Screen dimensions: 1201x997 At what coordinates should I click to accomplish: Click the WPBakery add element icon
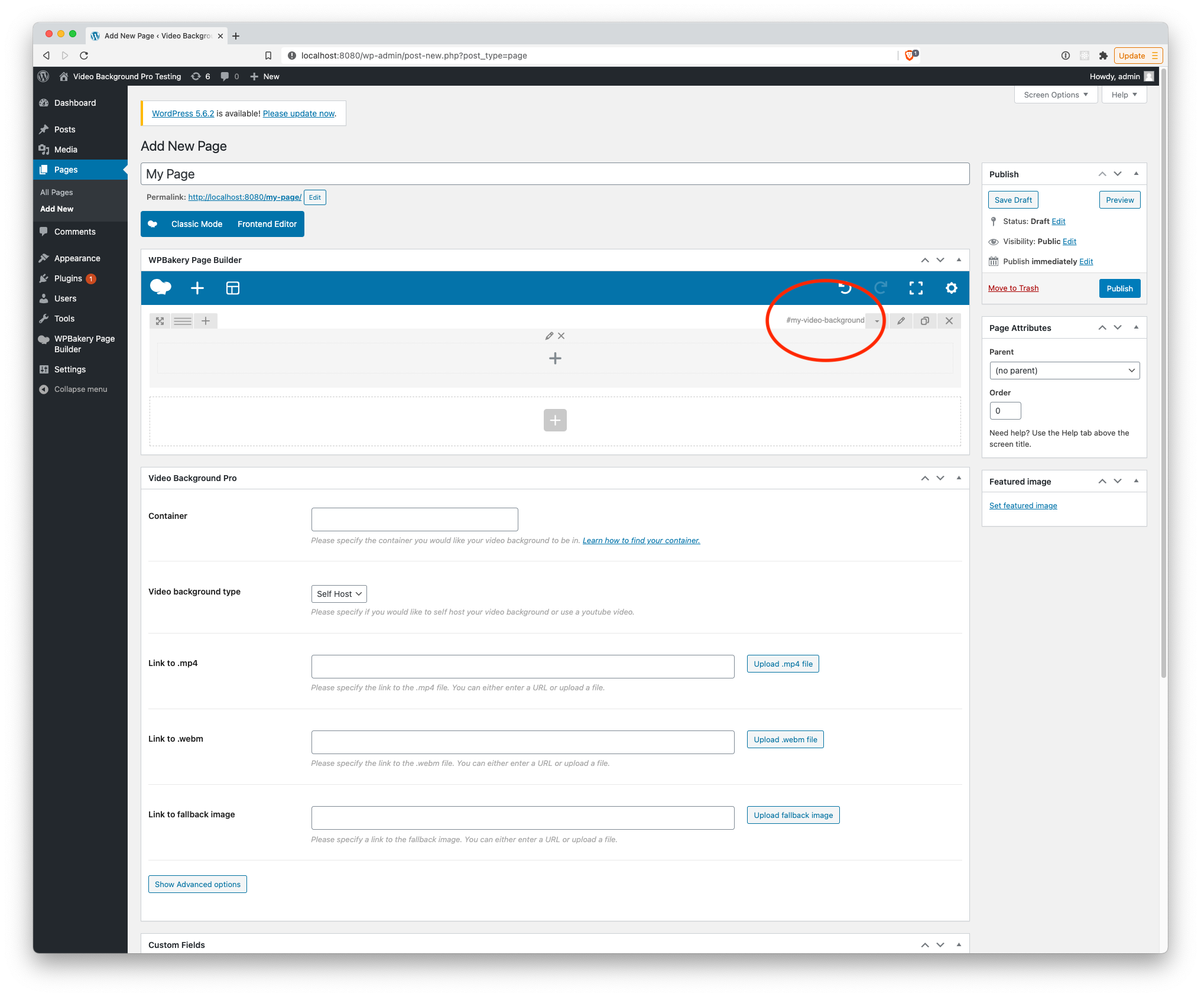(x=197, y=288)
